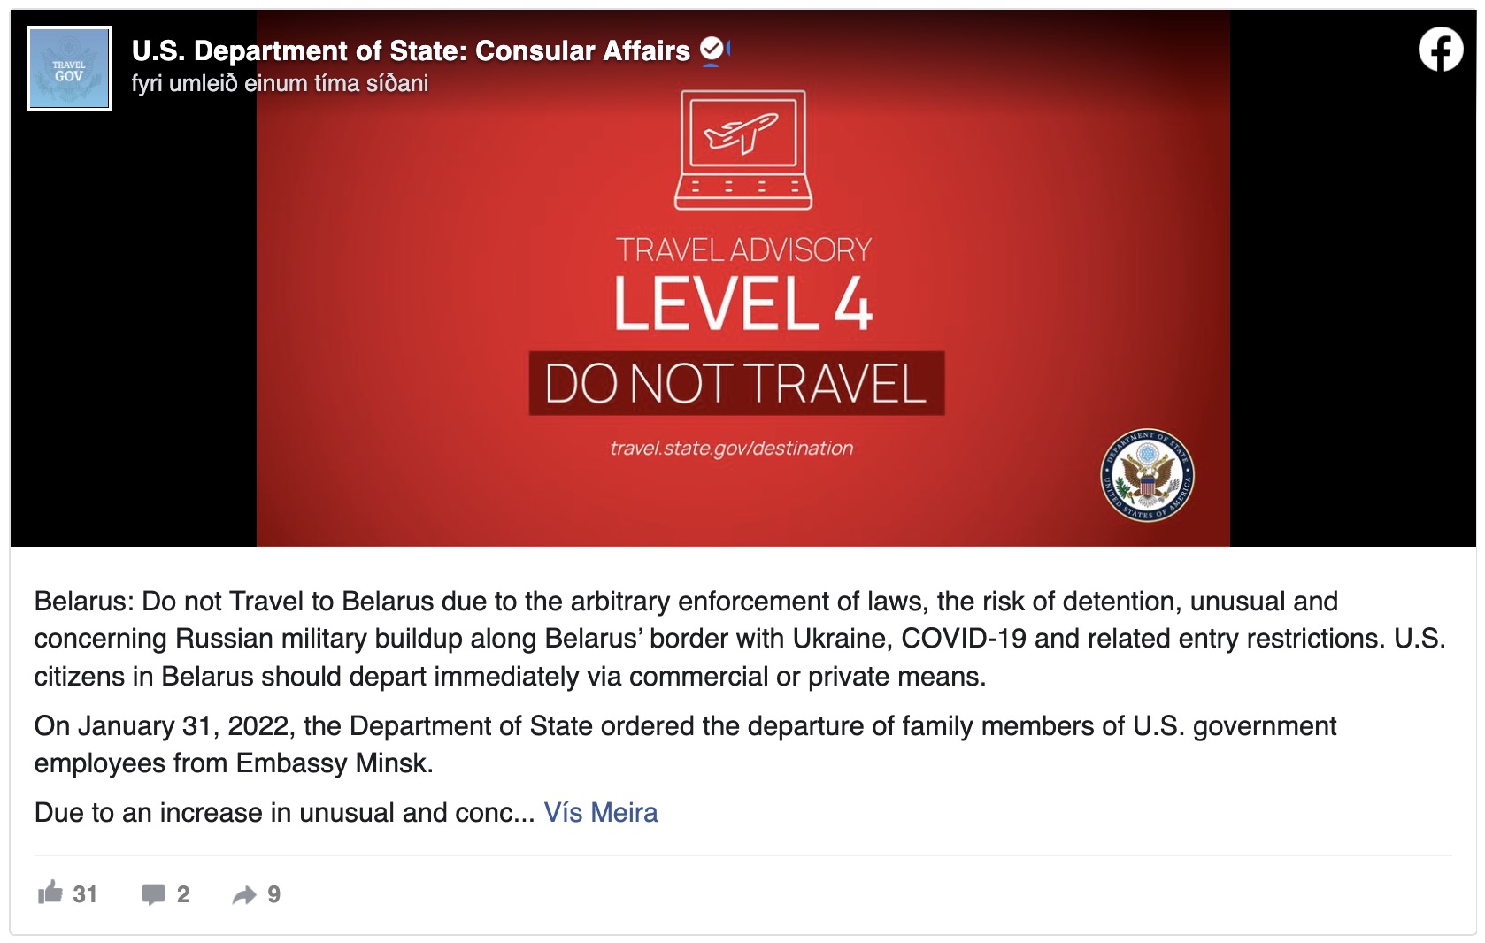1485x943 pixels.
Task: Click the comment speech bubble icon
Action: click(x=153, y=894)
